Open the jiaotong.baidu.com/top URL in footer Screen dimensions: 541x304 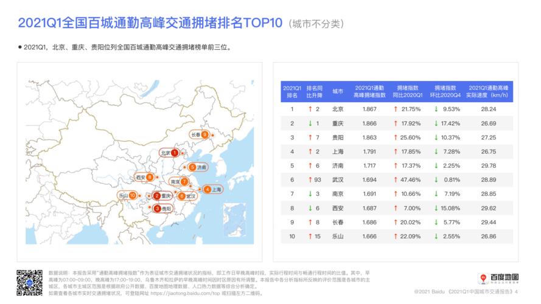(185, 293)
